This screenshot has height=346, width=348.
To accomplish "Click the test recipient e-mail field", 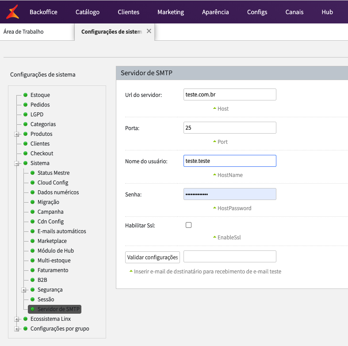I will pos(229,256).
